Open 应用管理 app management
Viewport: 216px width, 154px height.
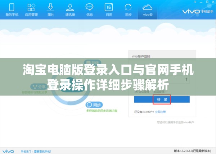click(31, 10)
